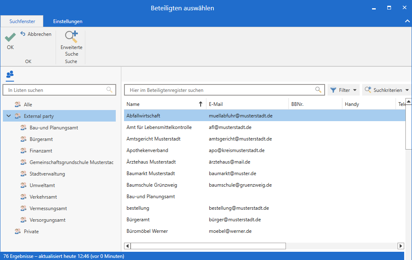412x260 pixels.
Task: Click magnifier icon in Beteiligtenregister search box
Action: [318, 90]
